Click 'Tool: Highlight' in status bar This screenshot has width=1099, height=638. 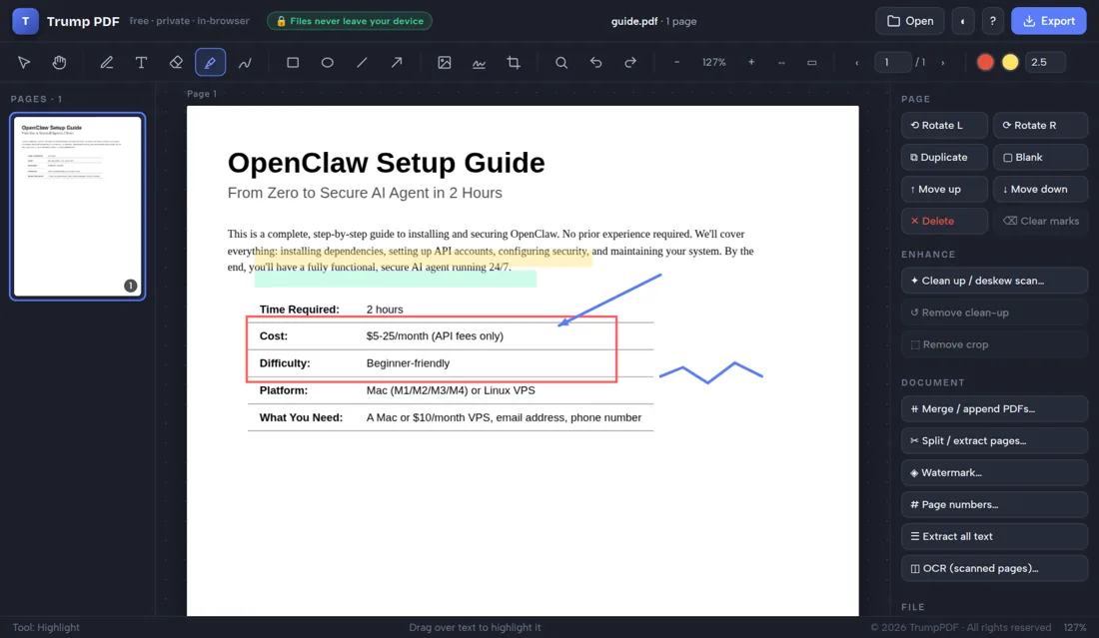pyautogui.click(x=46, y=627)
